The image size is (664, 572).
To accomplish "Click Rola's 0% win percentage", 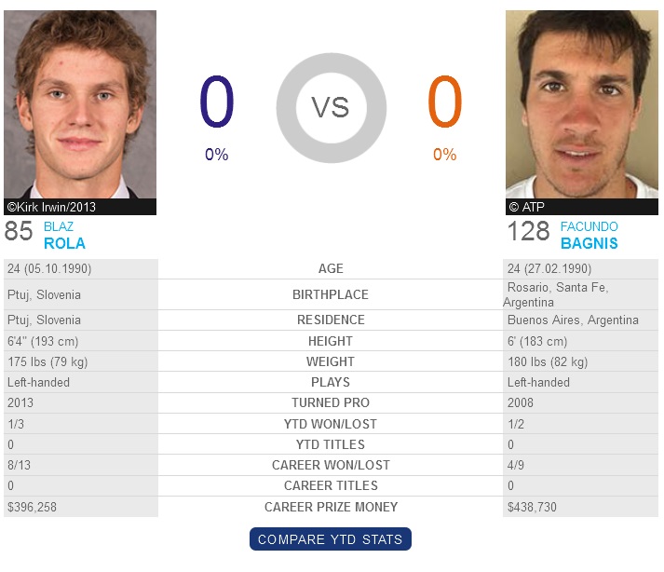I will click(x=217, y=155).
